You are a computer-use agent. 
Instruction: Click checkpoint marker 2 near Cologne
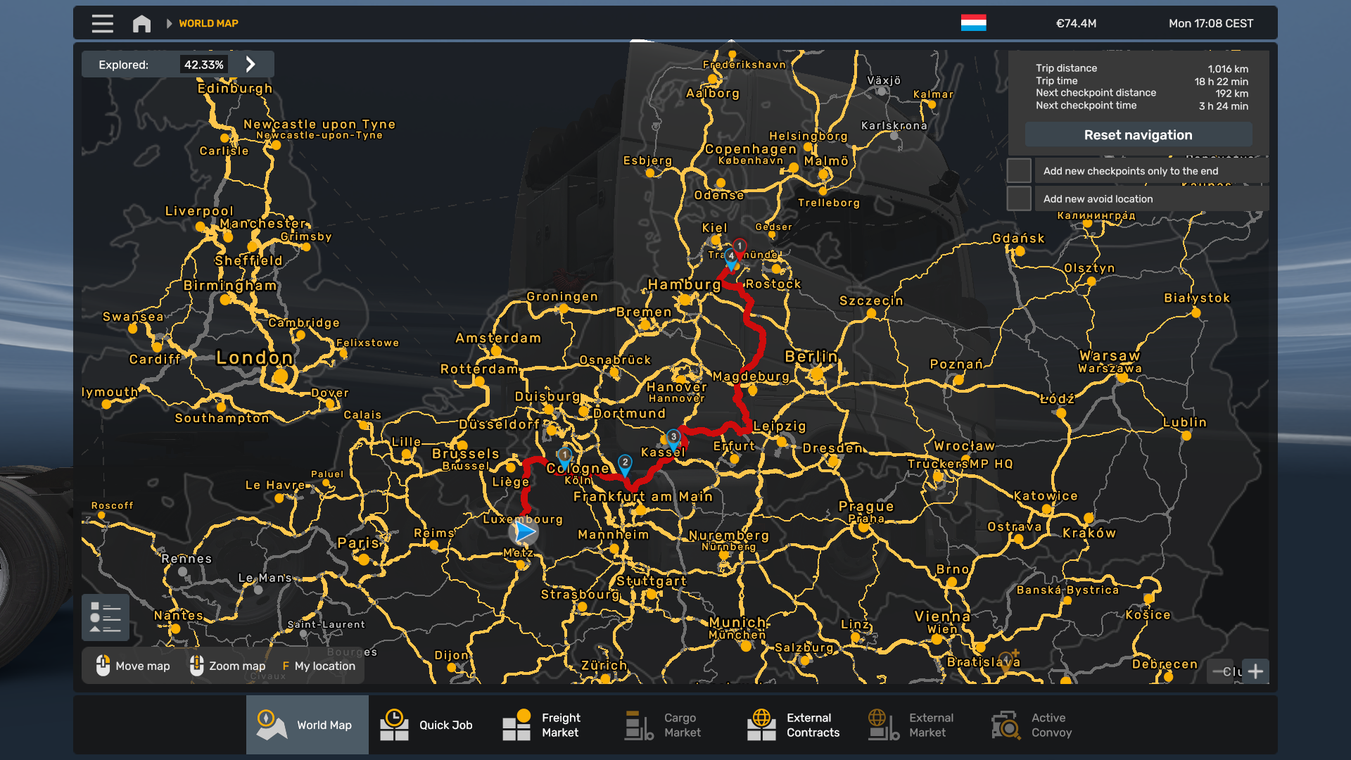tap(625, 463)
